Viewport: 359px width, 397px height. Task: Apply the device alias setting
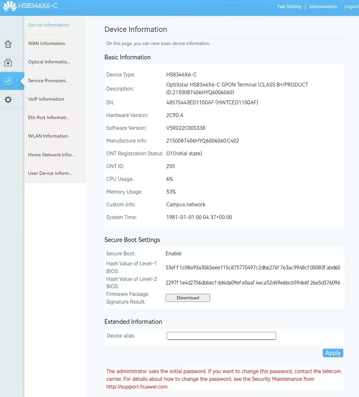tap(333, 353)
